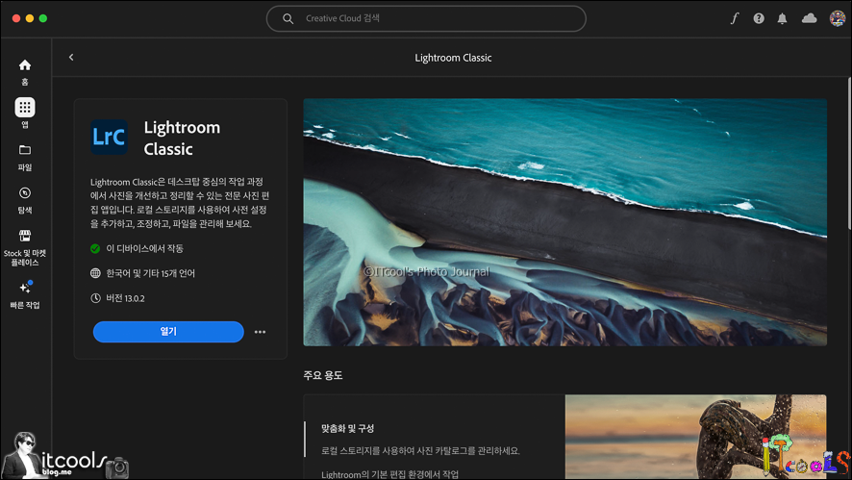The width and height of the screenshot is (852, 480).
Task: Open the Discover compass icon
Action: point(25,193)
